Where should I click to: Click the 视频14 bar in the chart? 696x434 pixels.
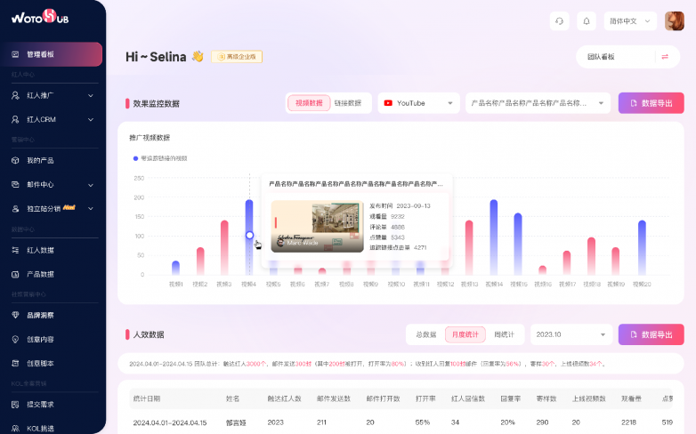(x=494, y=237)
